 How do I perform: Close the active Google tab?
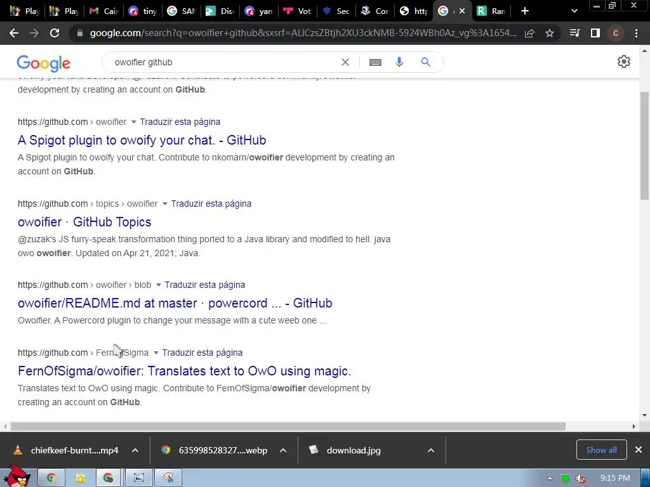point(462,11)
